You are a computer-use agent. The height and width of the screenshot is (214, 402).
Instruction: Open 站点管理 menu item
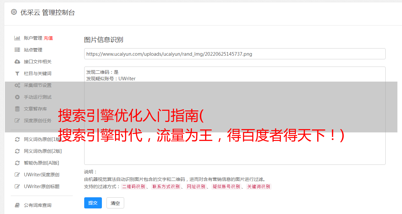click(x=33, y=50)
